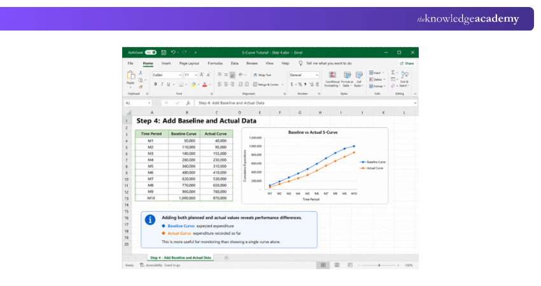Toggle Underline formatting
The width and height of the screenshot is (541, 286).
(x=169, y=85)
